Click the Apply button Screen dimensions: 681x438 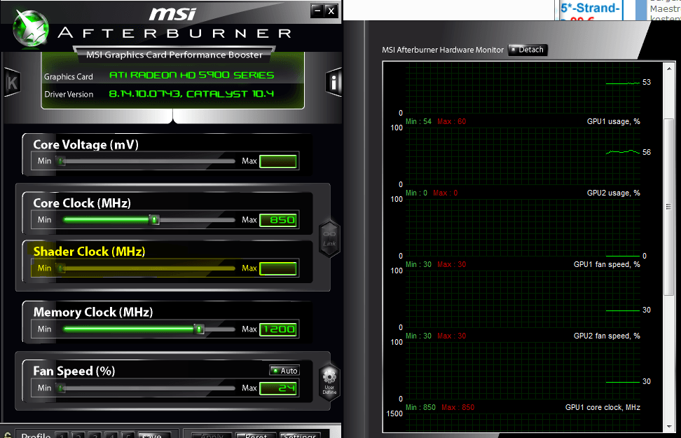click(212, 435)
